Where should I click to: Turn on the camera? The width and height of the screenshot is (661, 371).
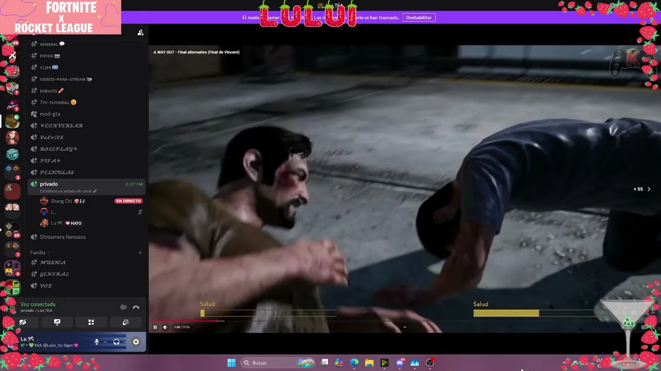pos(23,322)
